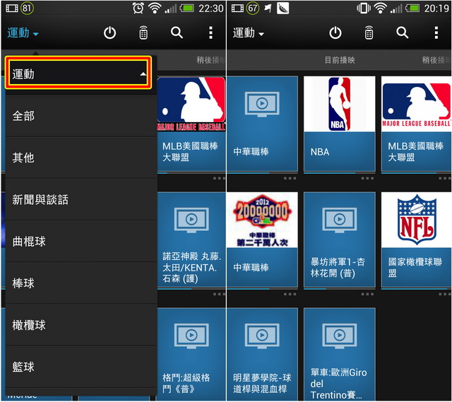Open 格鬥:超級格鬥 tile
This screenshot has height=402, width=452.
(x=191, y=354)
